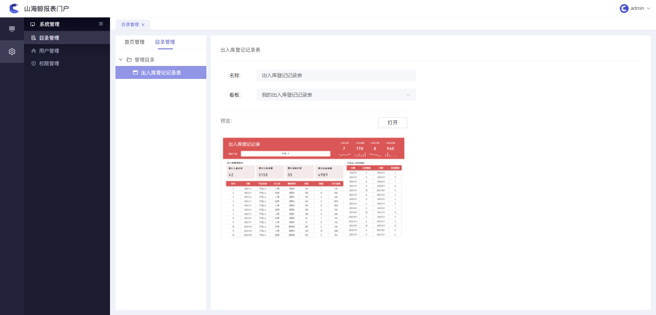Collapse the sidebar using the hamburger menu icon
The height and width of the screenshot is (315, 656).
click(x=101, y=24)
